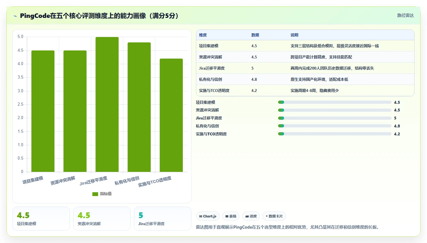Click the 2.5 y-axis label
Screen dimensions: 427x243
point(20,104)
